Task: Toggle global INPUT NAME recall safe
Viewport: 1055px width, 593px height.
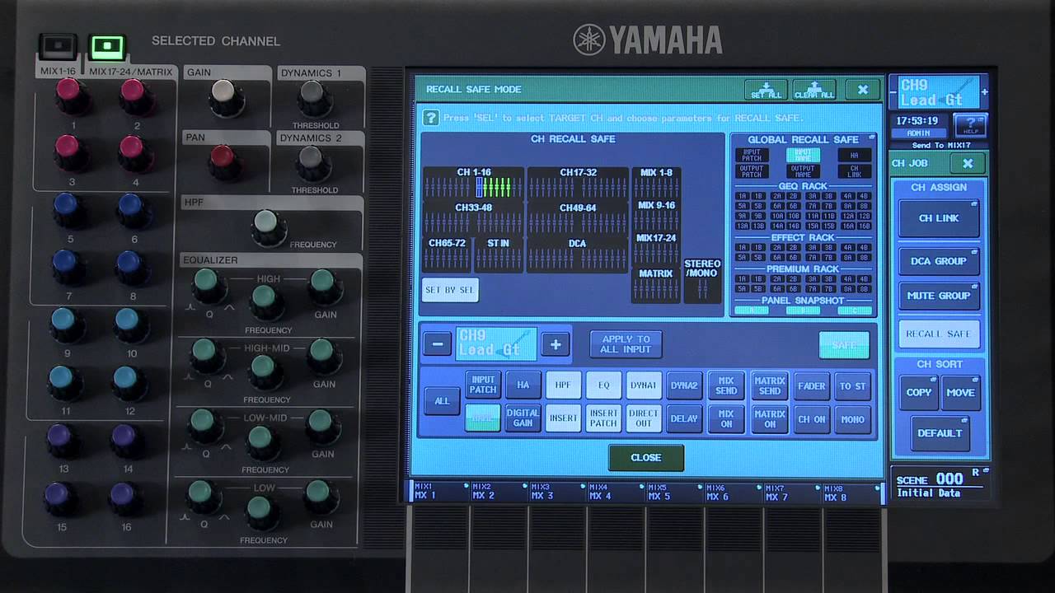Action: (803, 155)
